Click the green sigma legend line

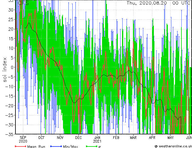point(92,146)
